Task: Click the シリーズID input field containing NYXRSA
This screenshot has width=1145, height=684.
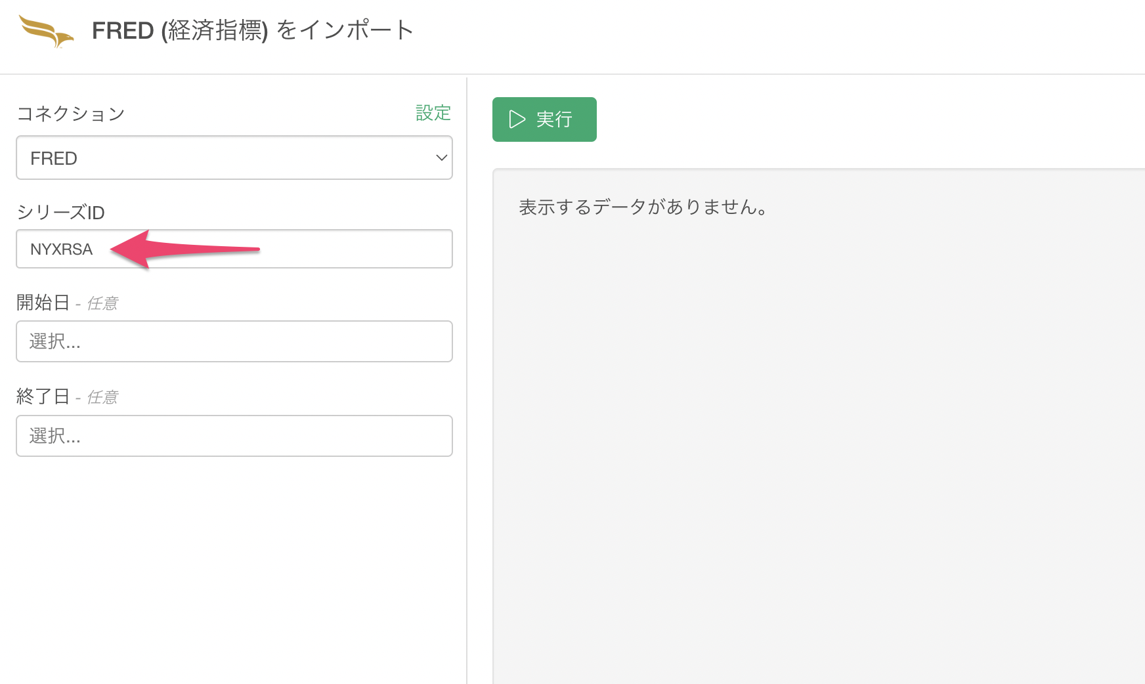Action: [x=234, y=249]
